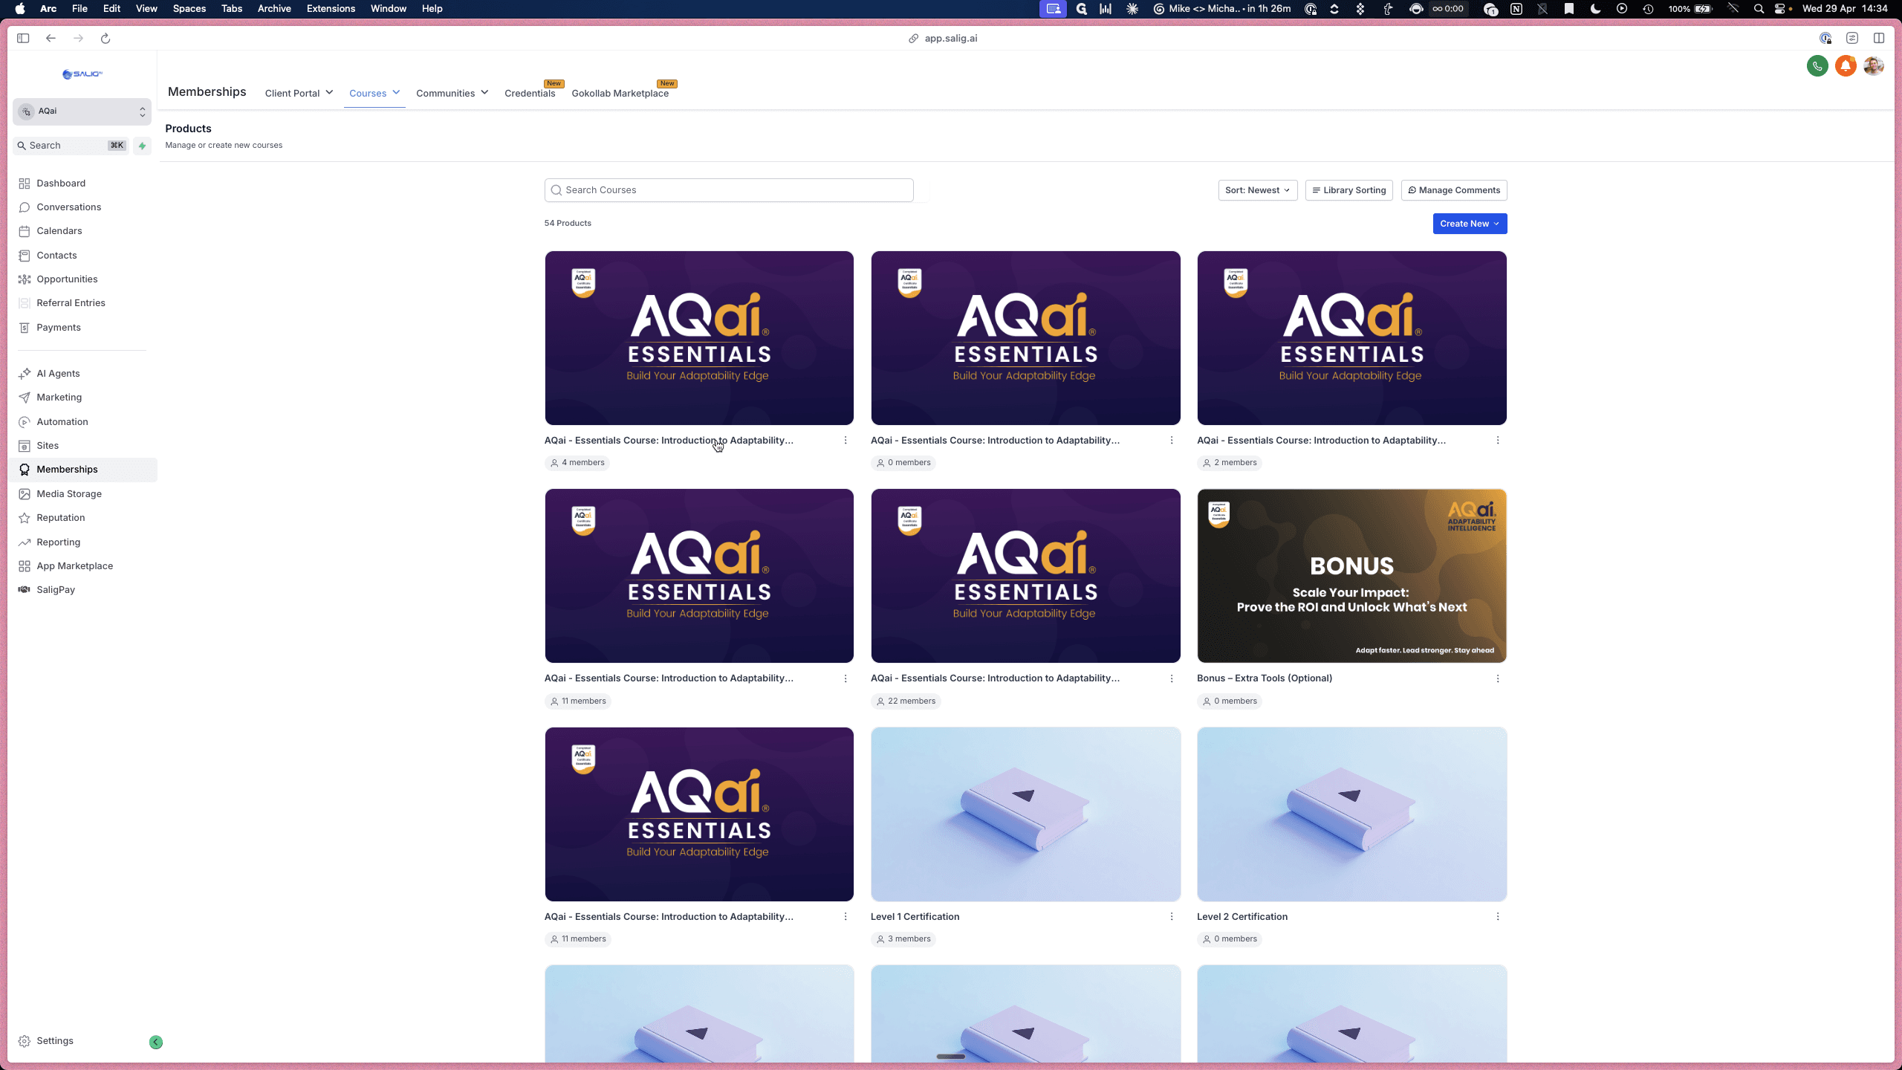Open the Level 2 Certification course title
This screenshot has width=1902, height=1070.
(x=1242, y=917)
